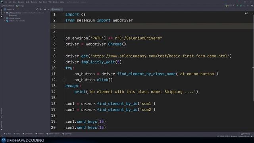Open the Run menu
This screenshot has height=143, width=254.
point(40,2)
